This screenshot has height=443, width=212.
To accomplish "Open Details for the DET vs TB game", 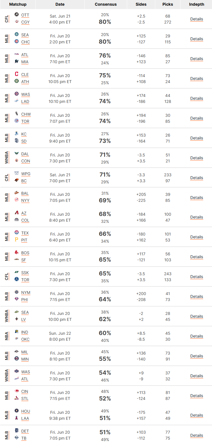I will (x=197, y=435).
